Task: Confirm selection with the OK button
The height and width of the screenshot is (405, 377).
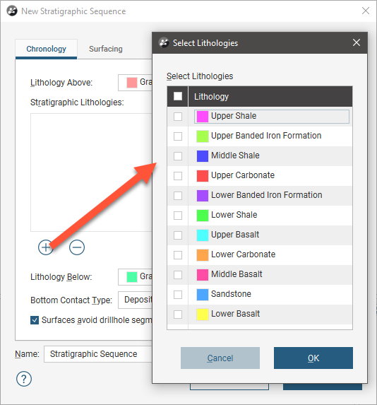Action: click(313, 358)
